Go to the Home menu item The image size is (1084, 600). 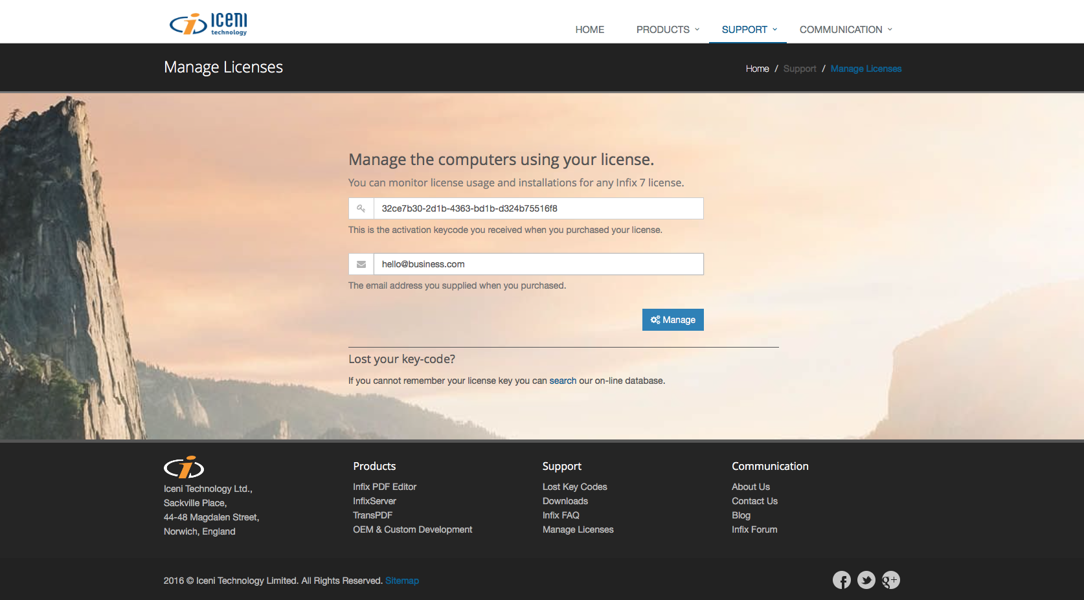click(x=589, y=30)
